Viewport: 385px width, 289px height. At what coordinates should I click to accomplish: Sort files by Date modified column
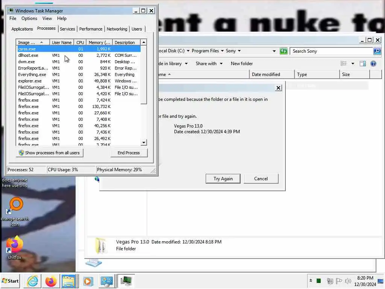pos(272,75)
